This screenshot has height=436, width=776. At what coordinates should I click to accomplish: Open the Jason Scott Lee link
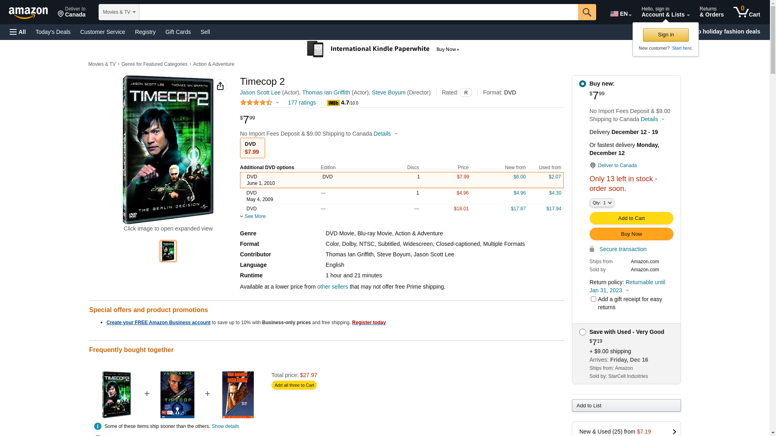(x=260, y=92)
